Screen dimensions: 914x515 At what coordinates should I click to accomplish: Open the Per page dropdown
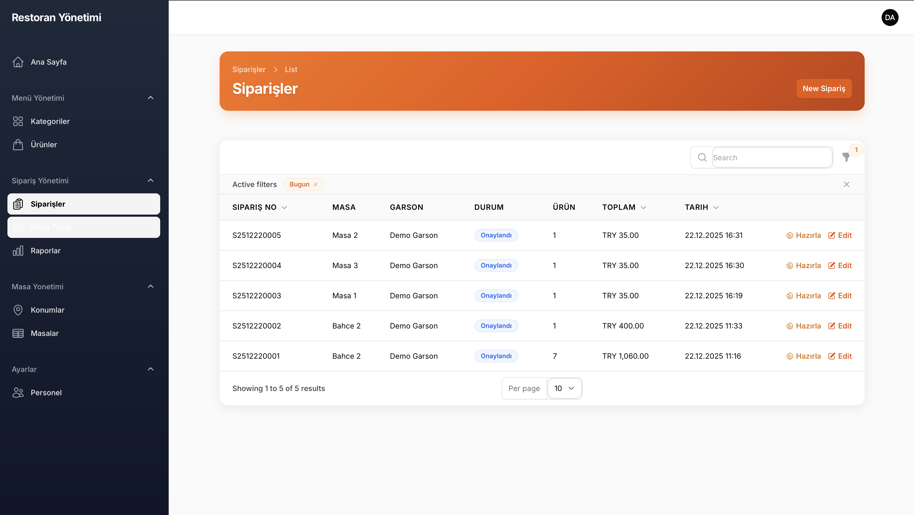[564, 388]
